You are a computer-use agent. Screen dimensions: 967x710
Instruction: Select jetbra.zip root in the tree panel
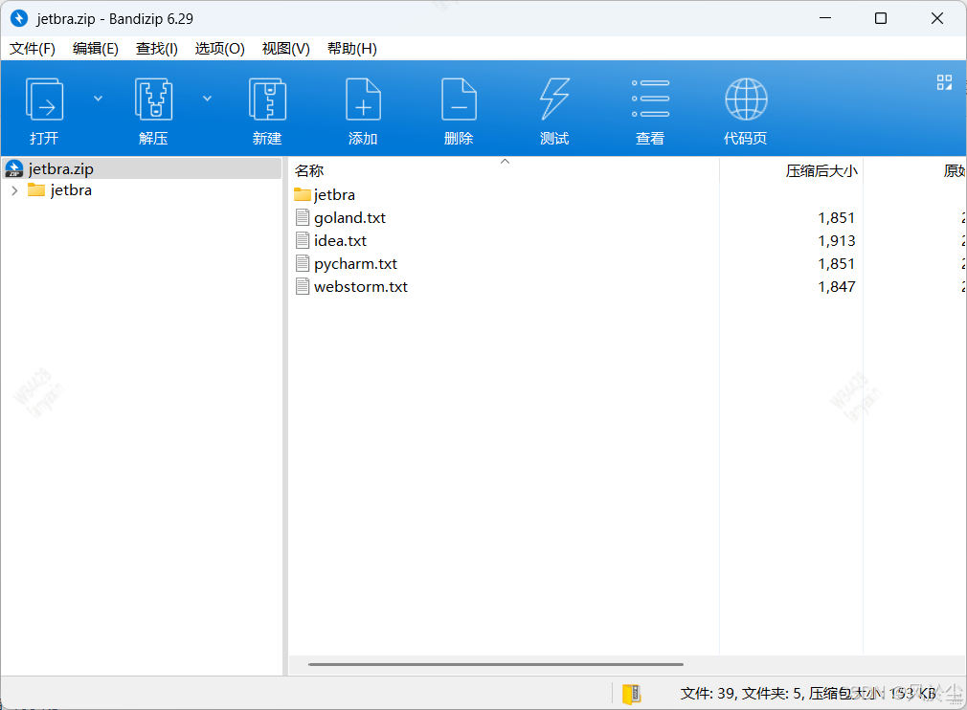143,168
